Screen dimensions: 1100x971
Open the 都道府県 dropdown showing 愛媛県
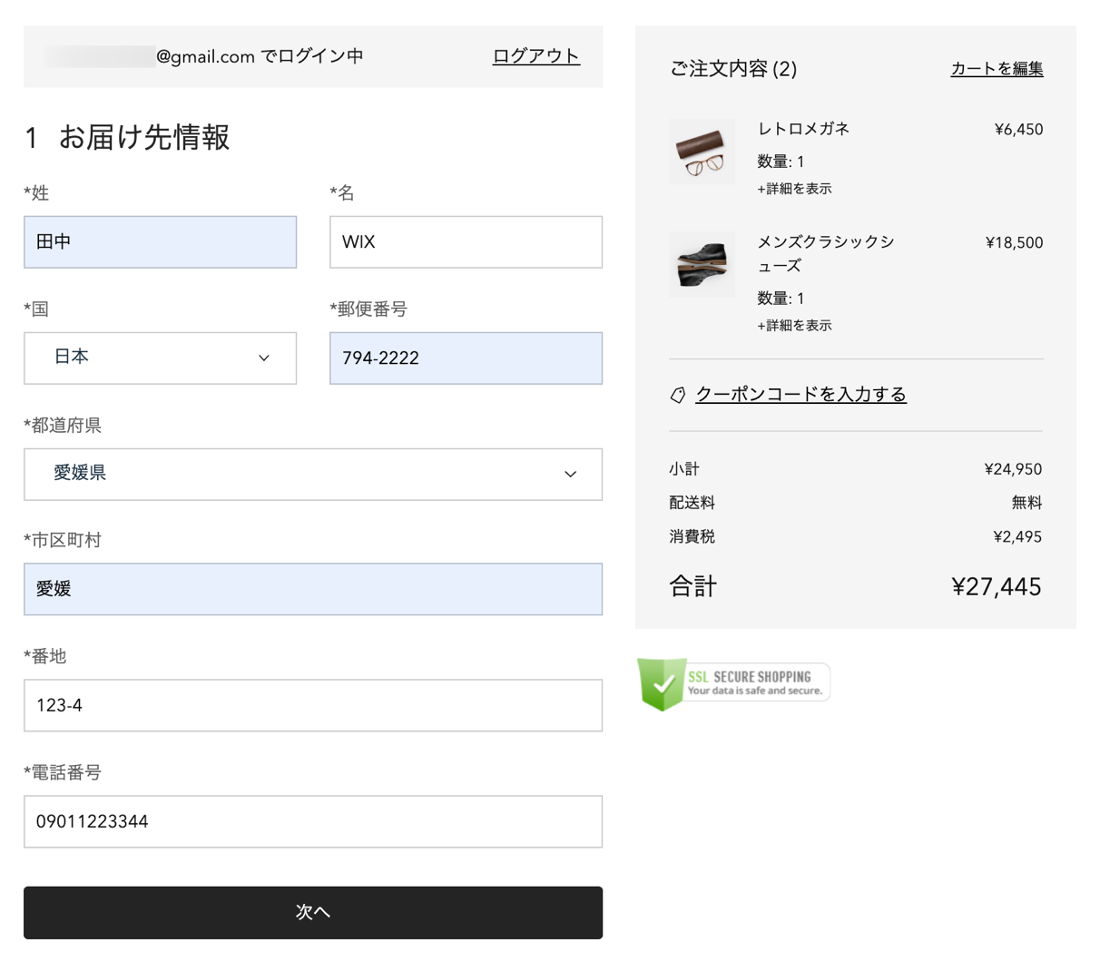[x=313, y=474]
